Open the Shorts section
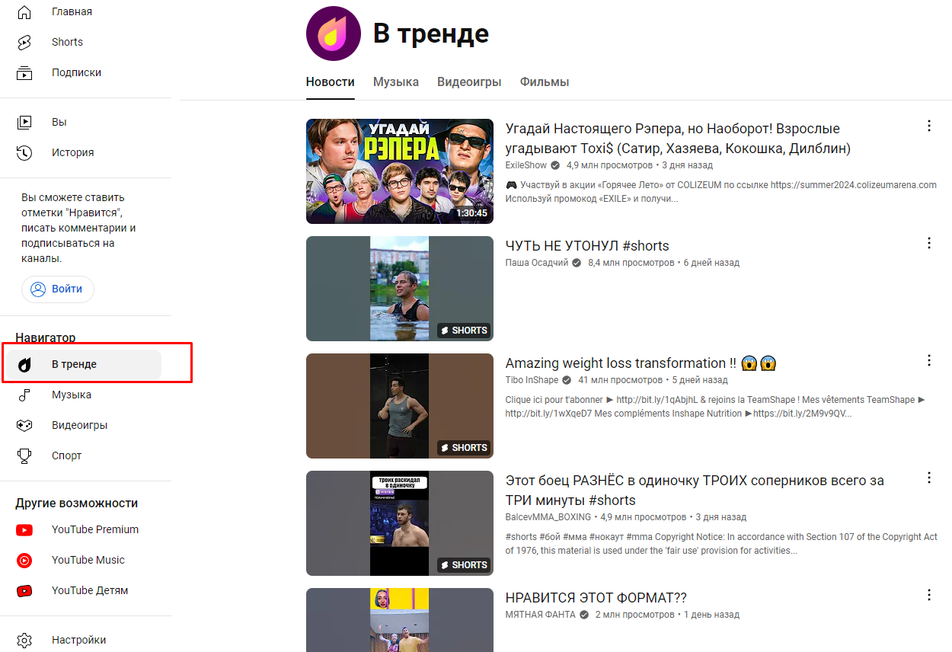The width and height of the screenshot is (952, 652). tap(67, 42)
